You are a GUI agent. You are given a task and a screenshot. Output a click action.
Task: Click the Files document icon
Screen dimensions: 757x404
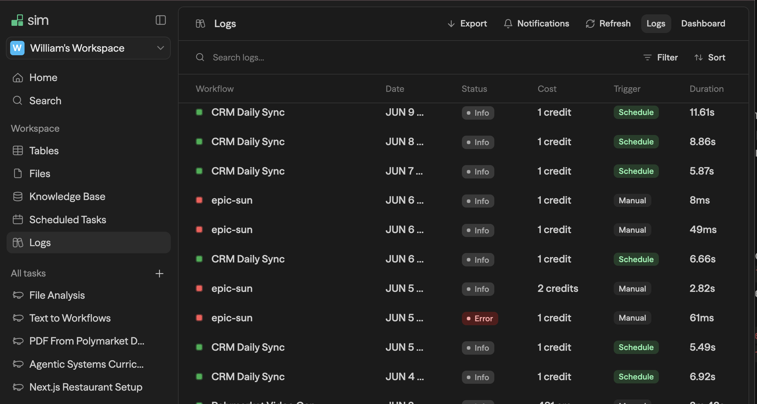pyautogui.click(x=18, y=174)
